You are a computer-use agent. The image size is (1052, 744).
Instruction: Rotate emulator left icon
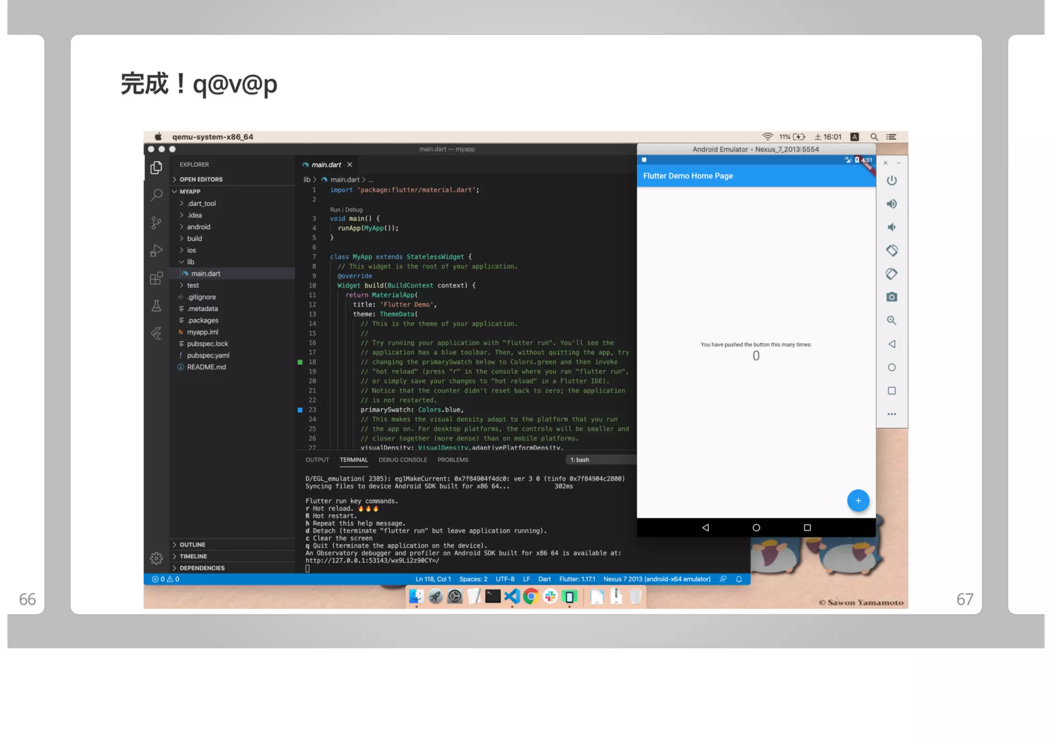[892, 251]
